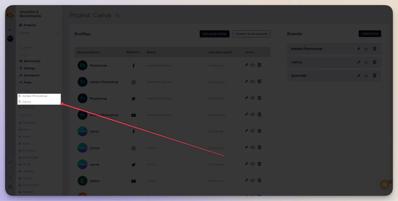Sort table by Account Name column
This screenshot has height=201, width=398.
pos(89,52)
